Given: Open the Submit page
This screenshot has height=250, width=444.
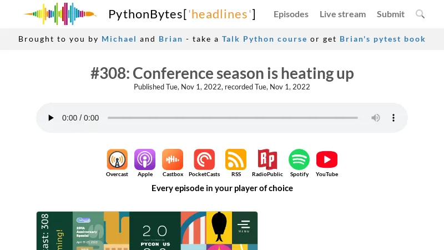Looking at the screenshot, I should click(391, 14).
